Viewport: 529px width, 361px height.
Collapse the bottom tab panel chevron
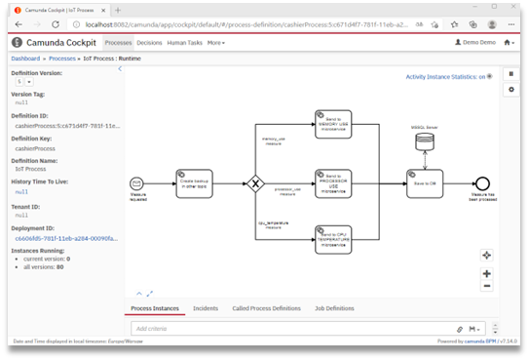pos(139,294)
